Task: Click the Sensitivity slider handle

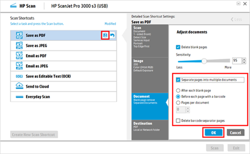Action: point(204,61)
